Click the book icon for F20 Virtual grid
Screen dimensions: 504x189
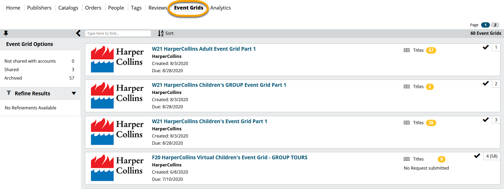[407, 159]
